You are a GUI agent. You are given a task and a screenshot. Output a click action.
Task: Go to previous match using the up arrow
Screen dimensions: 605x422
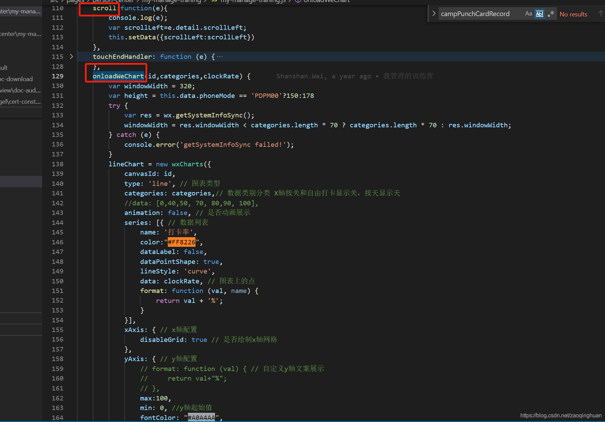point(601,14)
